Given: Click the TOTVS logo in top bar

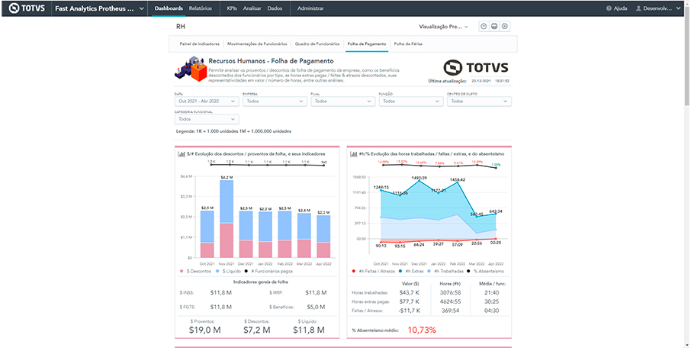Looking at the screenshot, I should 27,8.
